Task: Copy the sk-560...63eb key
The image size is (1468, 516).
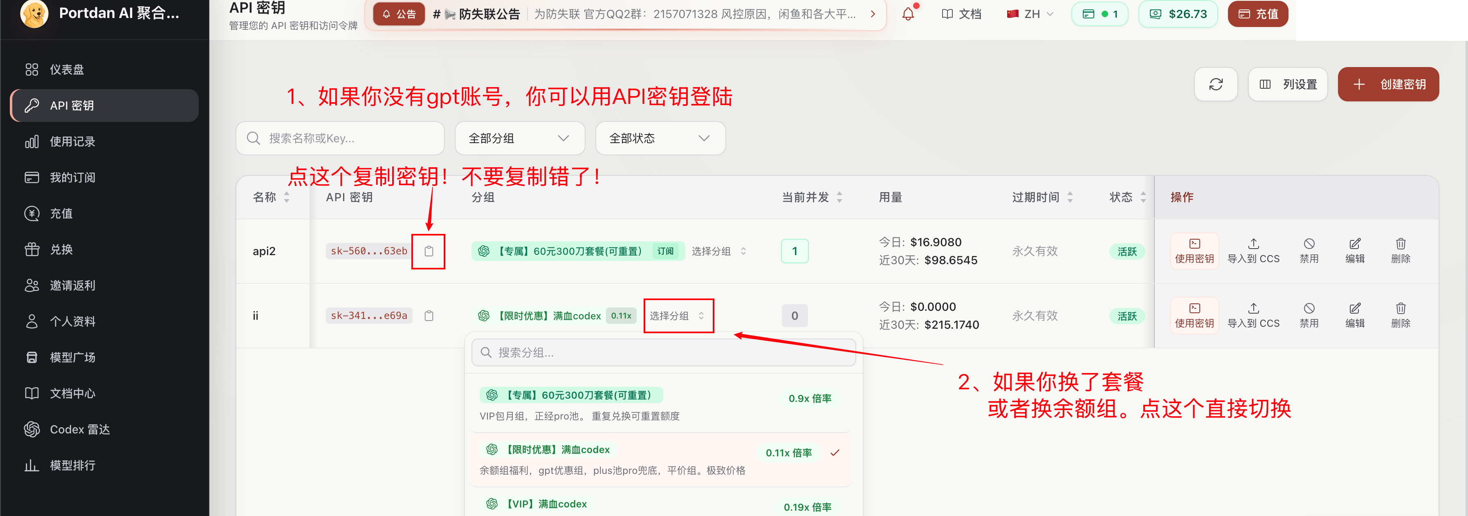Action: pyautogui.click(x=429, y=251)
